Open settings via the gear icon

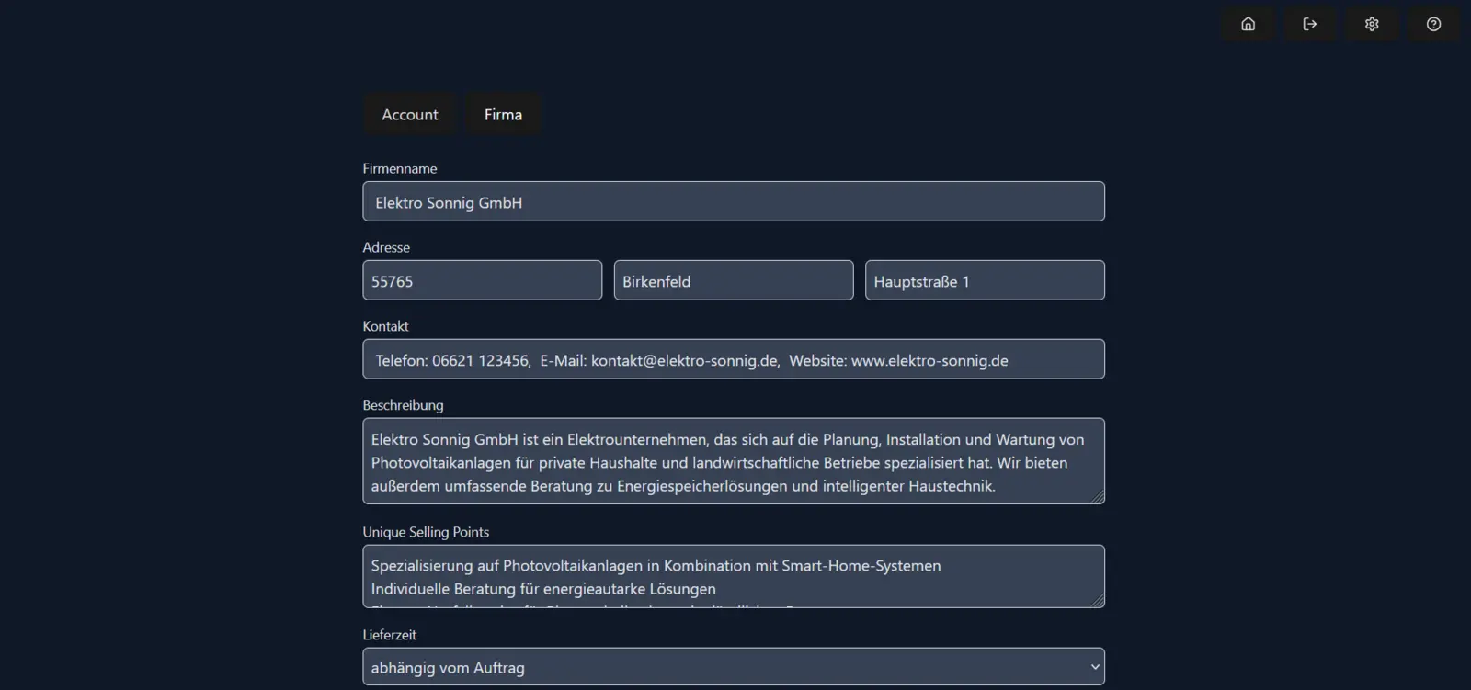(1372, 24)
